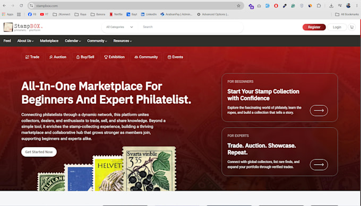
Task: Select the Buy/Sell tab in hero
Action: [85, 57]
